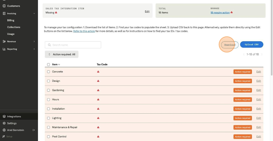Select the Gardening row checkbox
The width and height of the screenshot is (273, 141).
48,90
